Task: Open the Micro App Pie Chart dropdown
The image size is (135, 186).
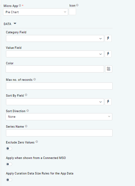Action: tap(36, 12)
